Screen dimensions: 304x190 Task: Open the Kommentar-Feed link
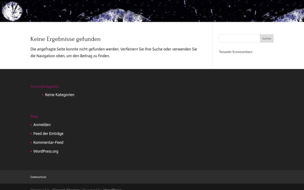(48, 142)
